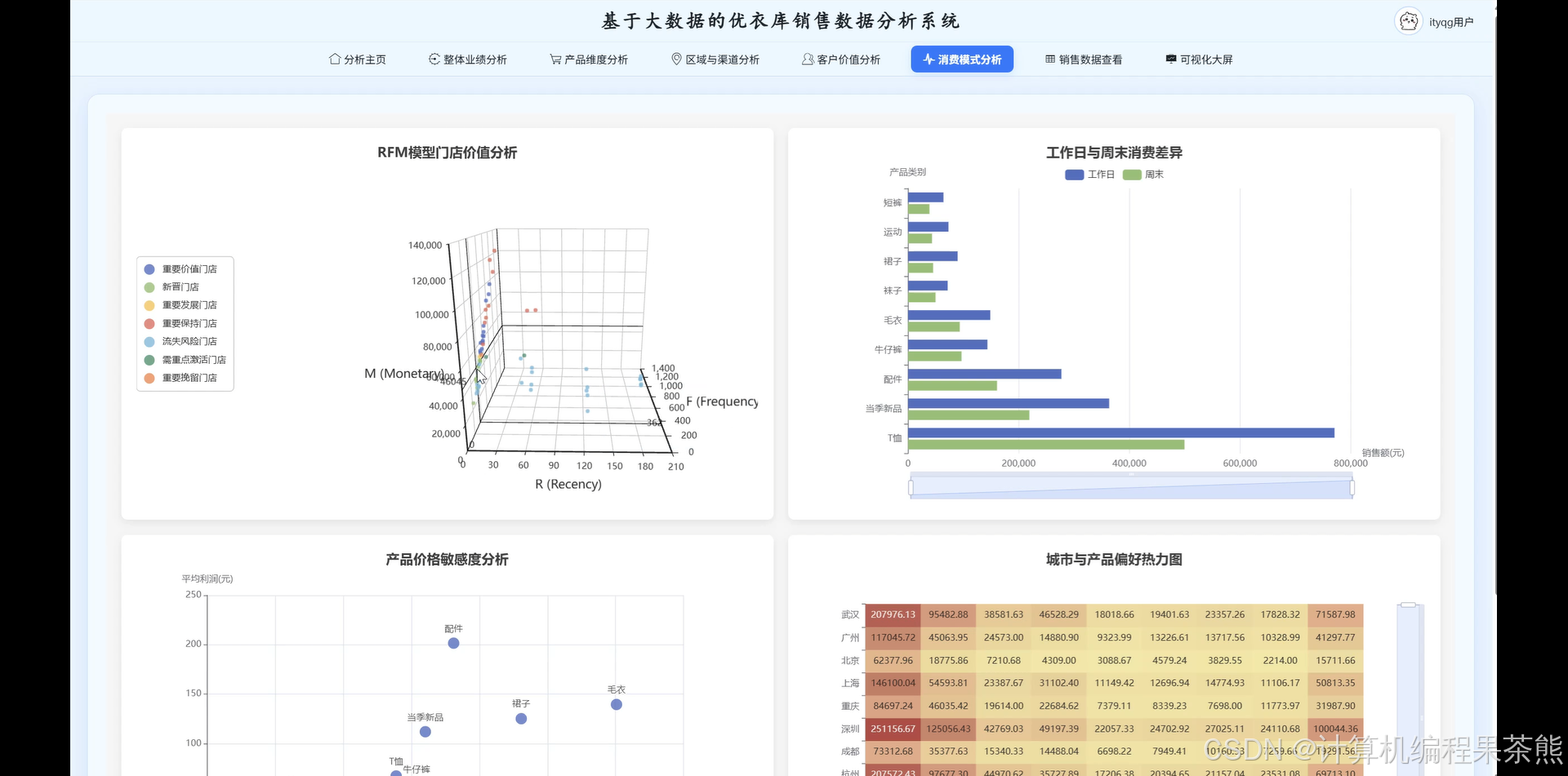
Task: Click the user icon beside 客户价值分析
Action: 808,59
